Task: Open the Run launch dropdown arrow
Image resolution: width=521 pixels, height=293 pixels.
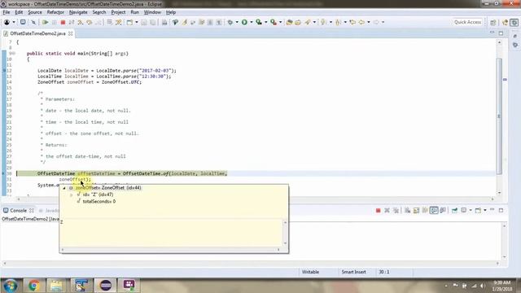Action: pyautogui.click(x=252, y=22)
